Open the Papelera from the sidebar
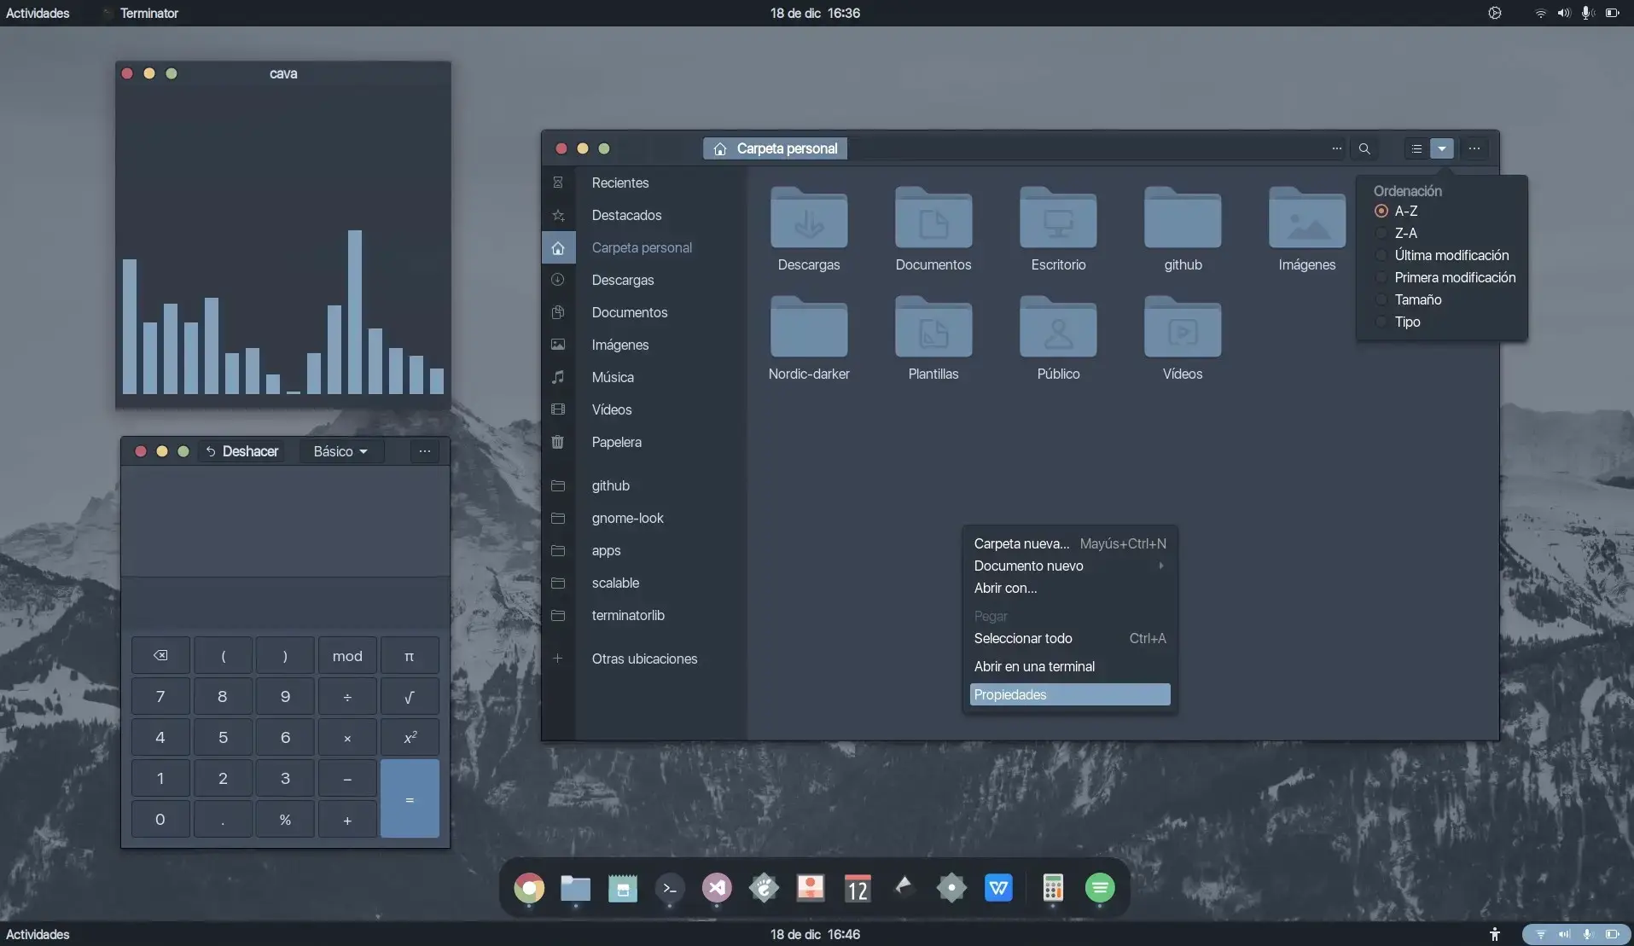The image size is (1634, 946). pyautogui.click(x=616, y=442)
